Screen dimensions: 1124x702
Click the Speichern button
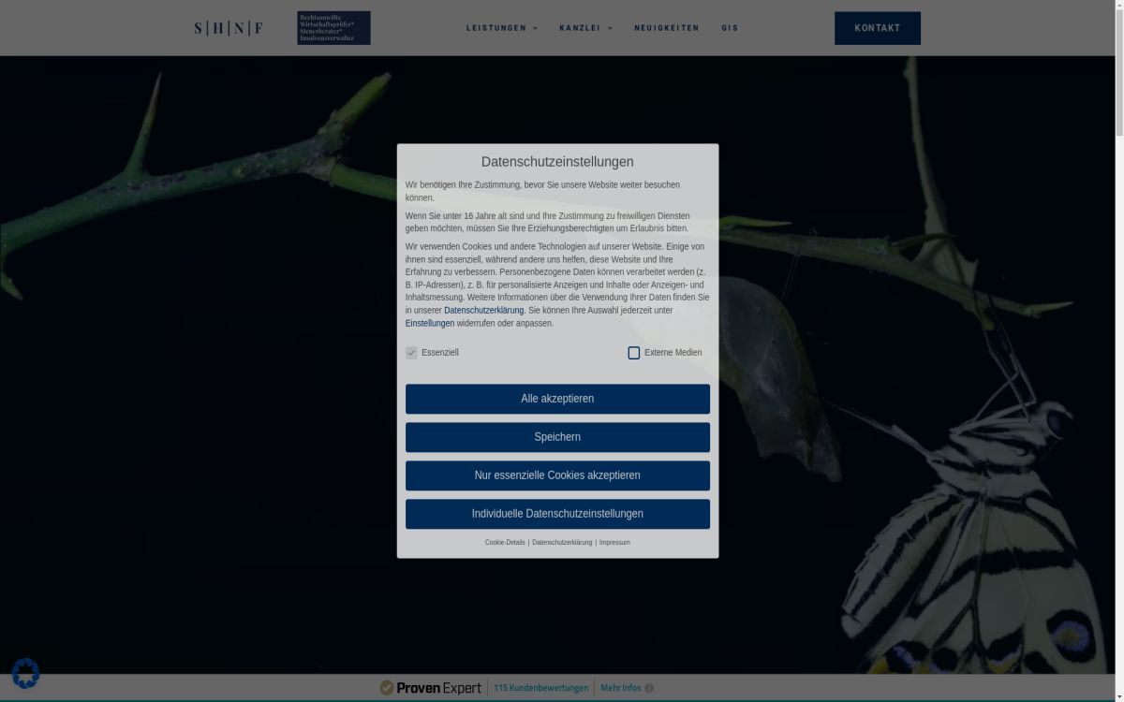click(557, 437)
